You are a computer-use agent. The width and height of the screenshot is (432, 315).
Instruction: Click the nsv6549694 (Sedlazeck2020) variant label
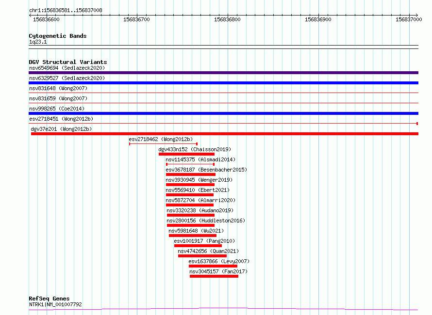tap(67, 68)
